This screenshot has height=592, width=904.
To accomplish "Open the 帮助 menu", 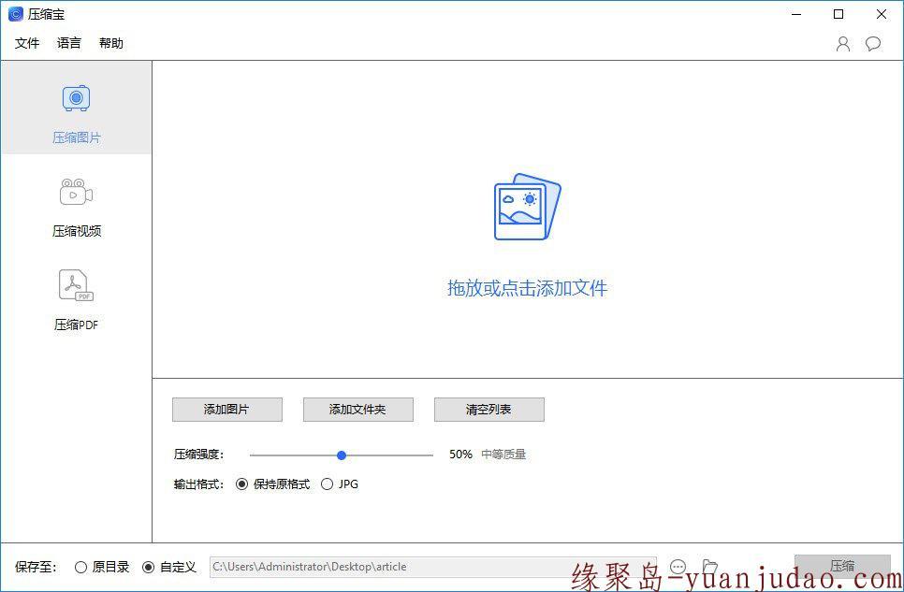I will point(111,43).
